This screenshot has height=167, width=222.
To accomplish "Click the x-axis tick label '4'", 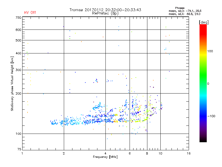I will tap(105, 153).
